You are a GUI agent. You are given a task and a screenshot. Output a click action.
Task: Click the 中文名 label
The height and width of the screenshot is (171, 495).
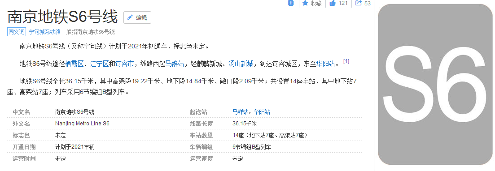pos(21,112)
